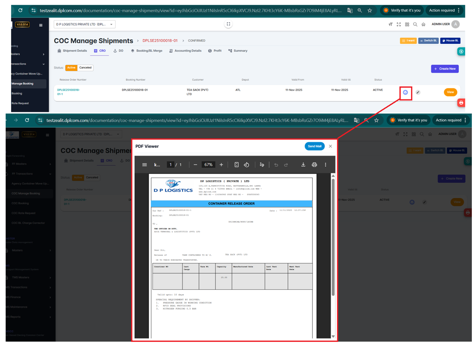Expand TMS Masters sidebar section

pyautogui.click(x=29, y=278)
